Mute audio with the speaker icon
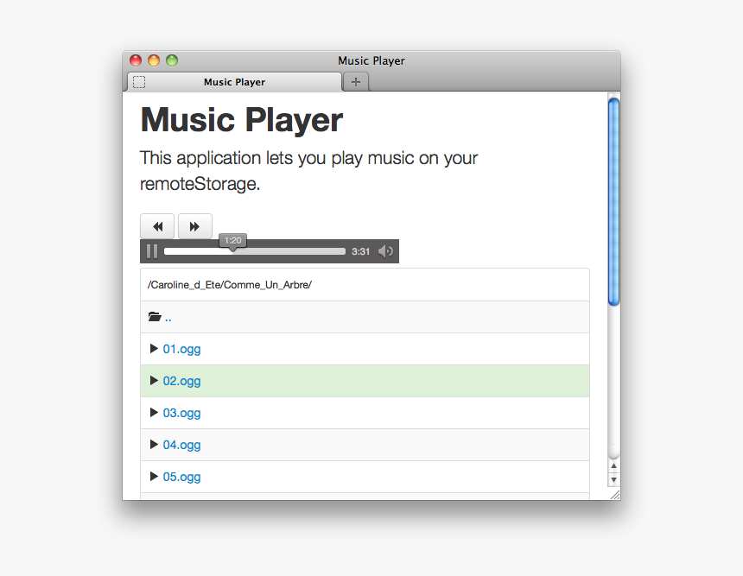743x576 pixels. [x=385, y=251]
